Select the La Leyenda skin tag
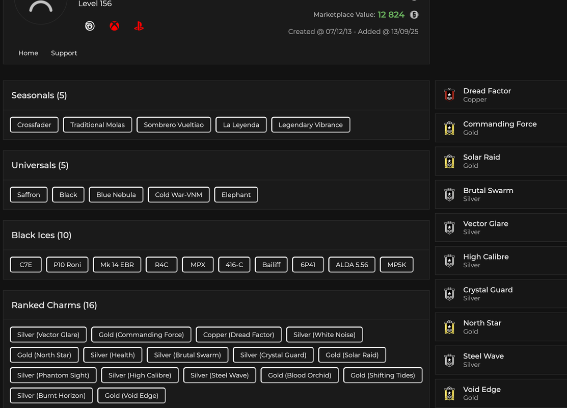Viewport: 567px width, 408px height. [241, 124]
